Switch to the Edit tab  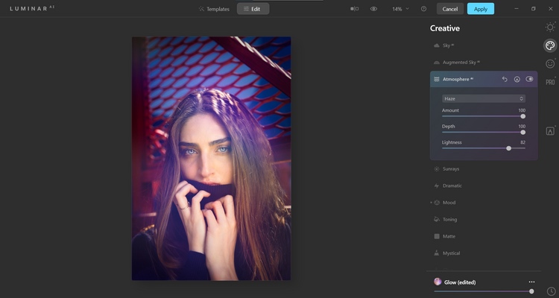[x=253, y=9]
